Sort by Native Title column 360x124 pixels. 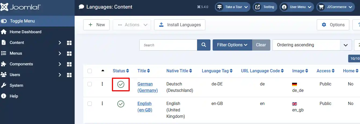[x=179, y=71]
